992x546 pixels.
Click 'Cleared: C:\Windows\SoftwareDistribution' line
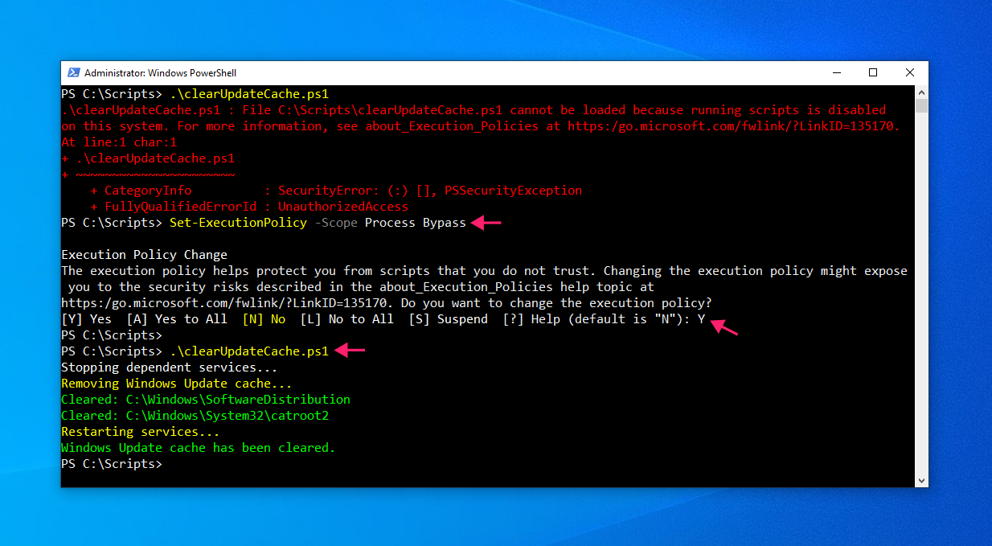(x=206, y=400)
